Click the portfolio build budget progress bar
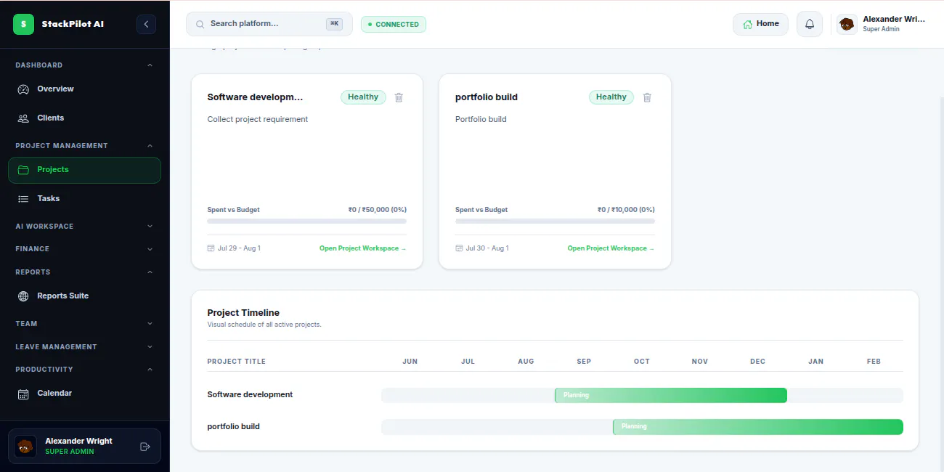The height and width of the screenshot is (472, 944). pyautogui.click(x=555, y=221)
